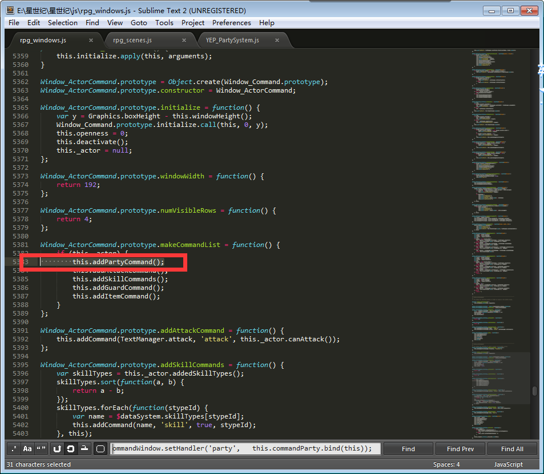Close the rpg_windows.js tab

click(x=91, y=41)
